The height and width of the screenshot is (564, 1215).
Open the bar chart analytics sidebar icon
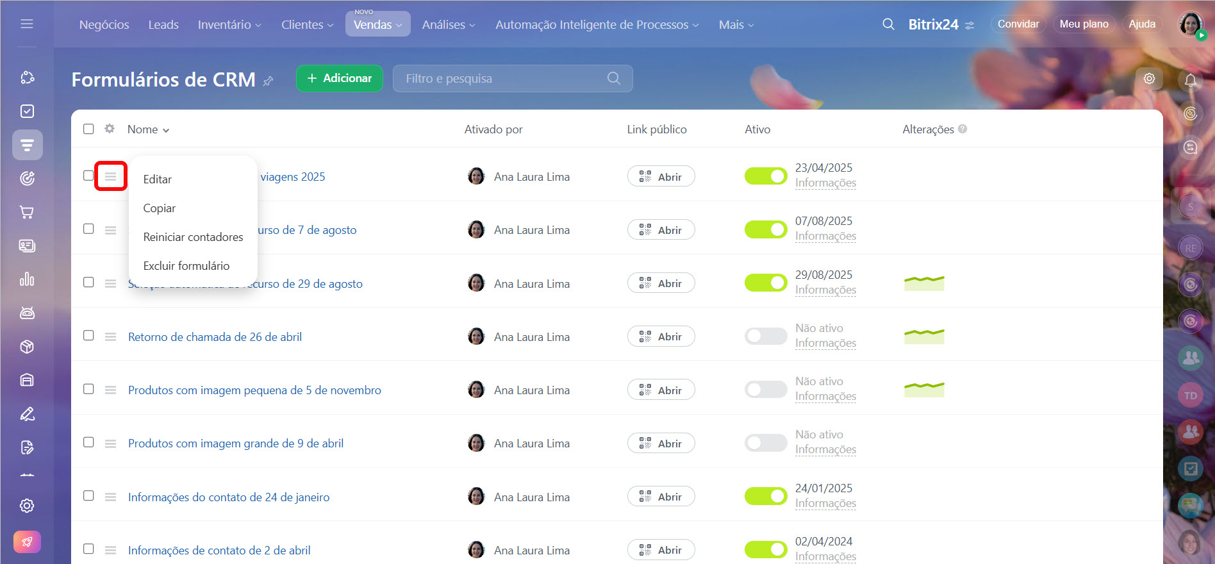coord(27,279)
